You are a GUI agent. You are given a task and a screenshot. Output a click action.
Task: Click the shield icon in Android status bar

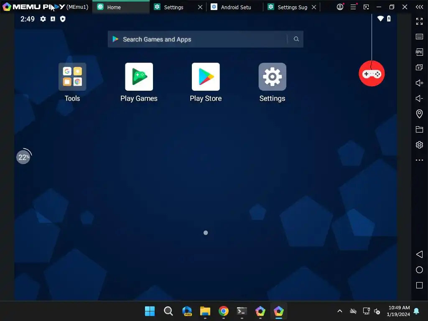63,19
